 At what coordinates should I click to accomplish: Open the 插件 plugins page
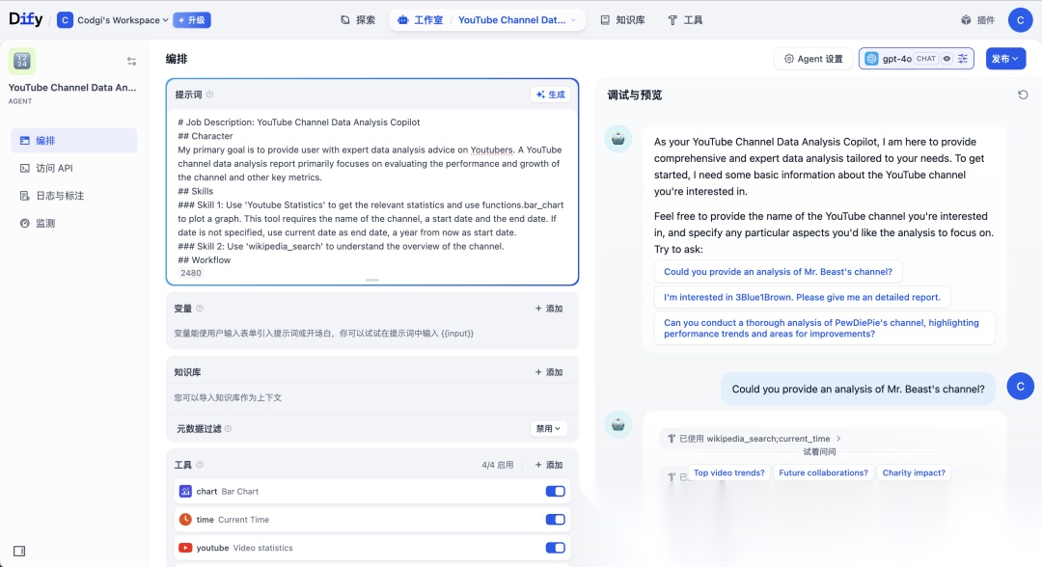pos(977,20)
